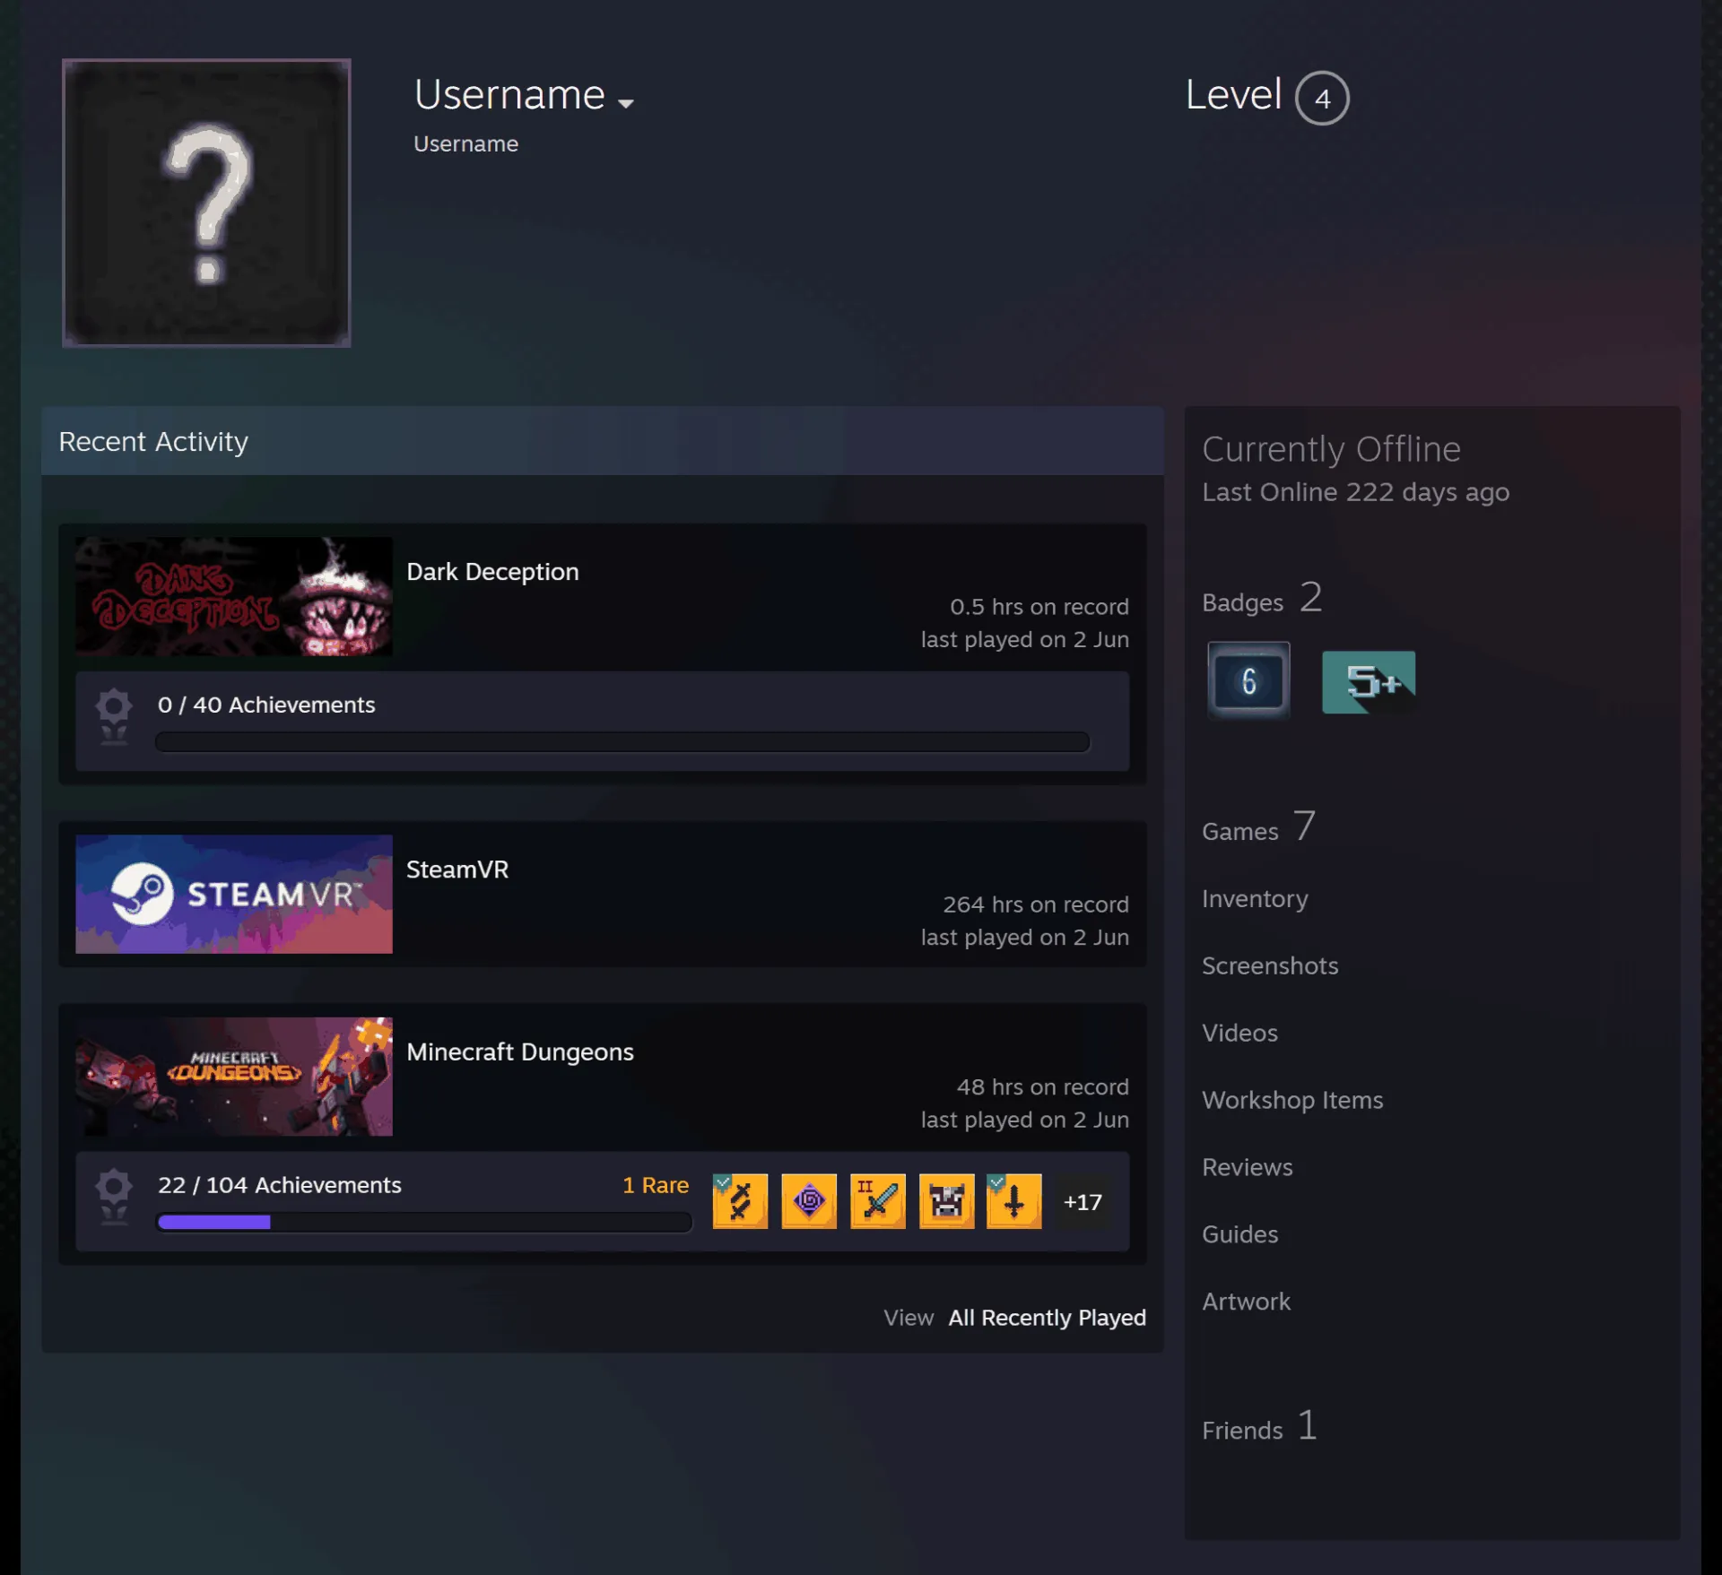Click the Dark Deception title link
Screen dimensions: 1722x1575
click(x=492, y=572)
